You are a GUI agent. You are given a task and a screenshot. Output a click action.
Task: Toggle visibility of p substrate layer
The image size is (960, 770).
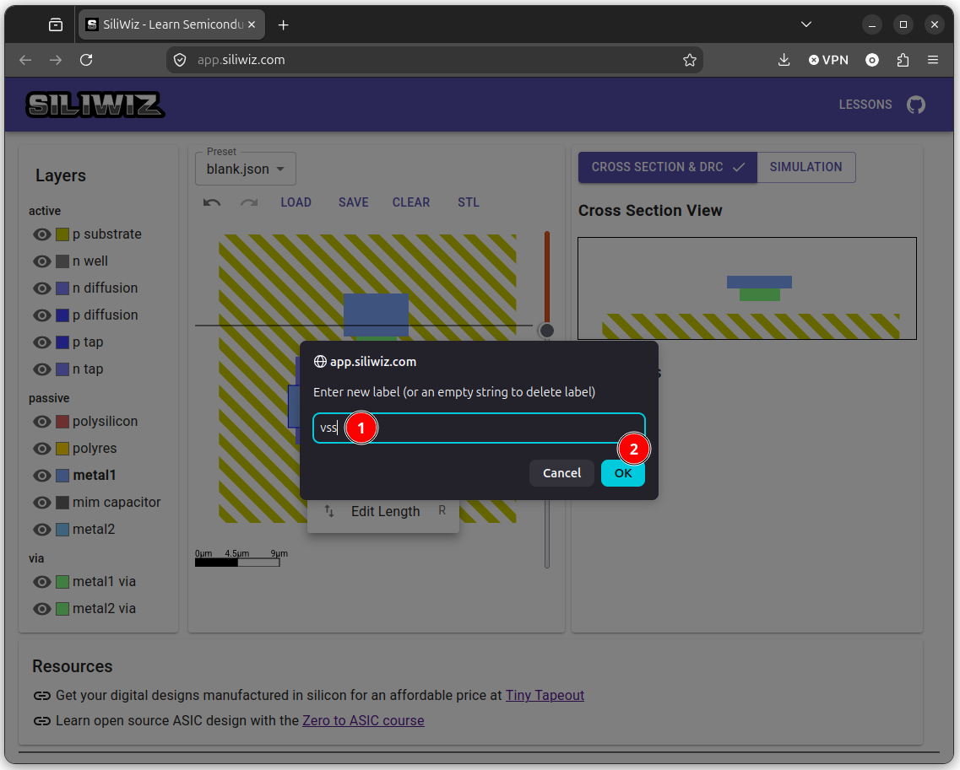click(x=41, y=234)
